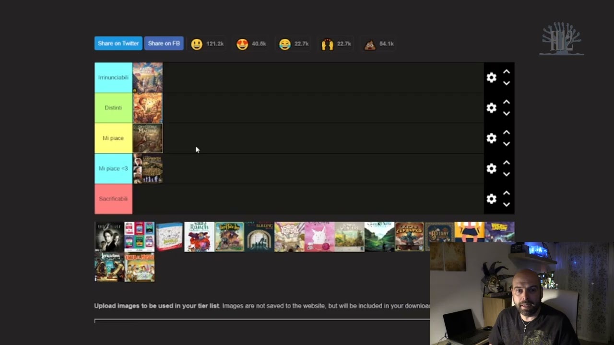Move Irrinunciabili tier down with arrow

(506, 83)
